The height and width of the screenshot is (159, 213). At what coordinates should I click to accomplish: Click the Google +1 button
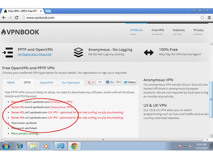coord(91,82)
